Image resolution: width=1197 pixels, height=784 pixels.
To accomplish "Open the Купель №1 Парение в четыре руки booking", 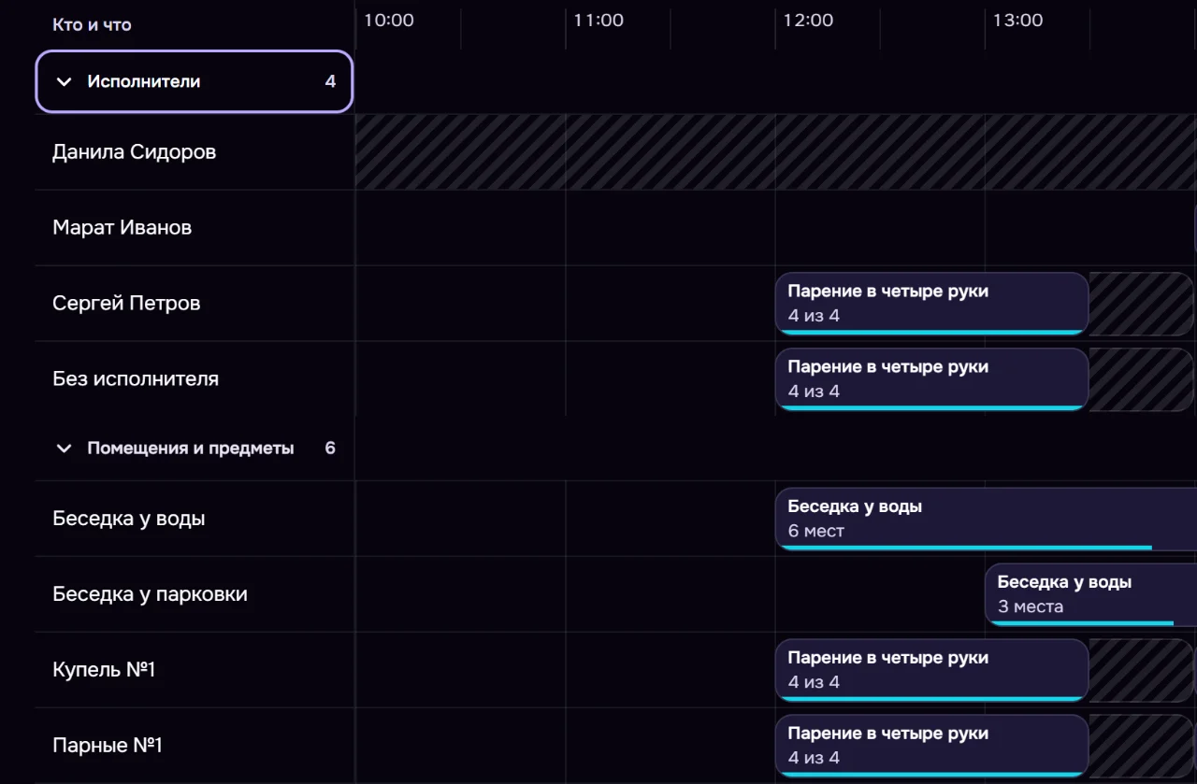I will point(932,670).
